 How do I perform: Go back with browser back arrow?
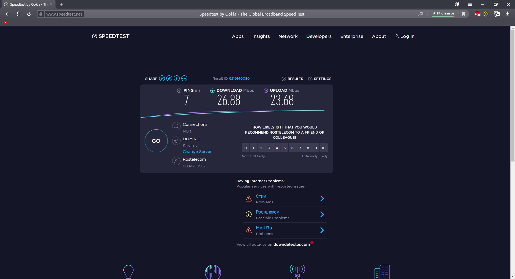[x=8, y=14]
